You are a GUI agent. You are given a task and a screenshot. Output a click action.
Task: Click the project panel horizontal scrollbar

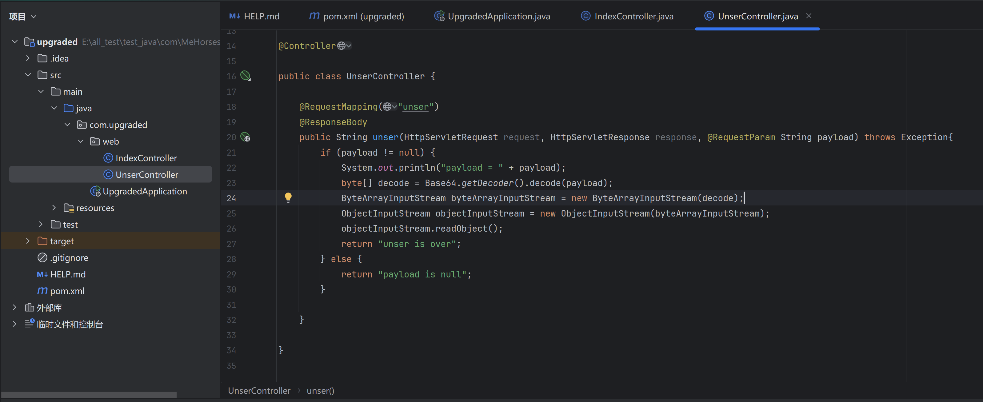pos(89,395)
